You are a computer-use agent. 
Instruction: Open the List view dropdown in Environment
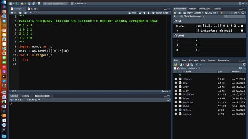[x=235, y=13]
